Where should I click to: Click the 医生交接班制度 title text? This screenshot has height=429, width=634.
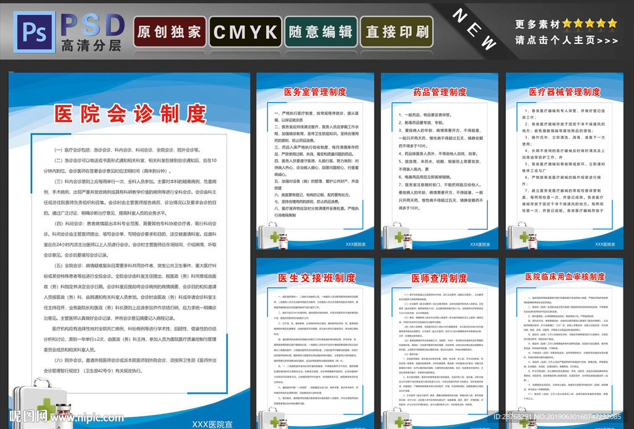click(x=316, y=278)
